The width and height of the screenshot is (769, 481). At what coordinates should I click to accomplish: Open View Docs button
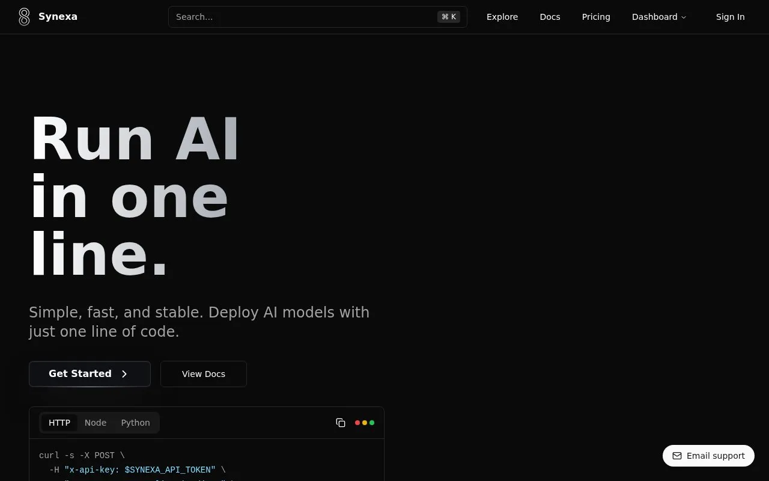coord(204,374)
